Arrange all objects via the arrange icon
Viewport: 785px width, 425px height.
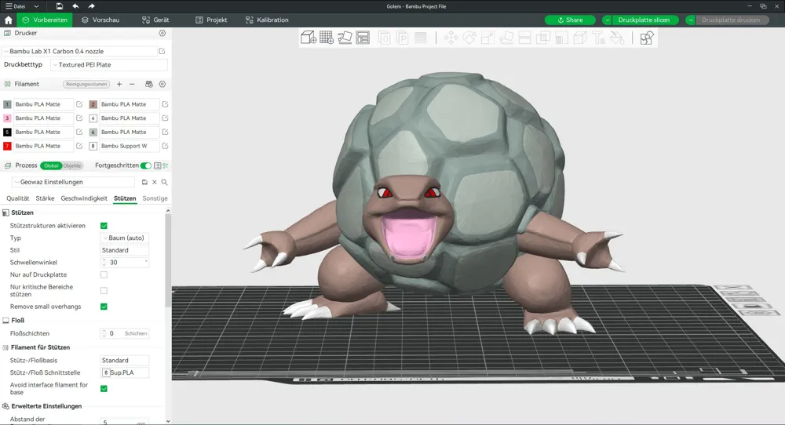363,38
